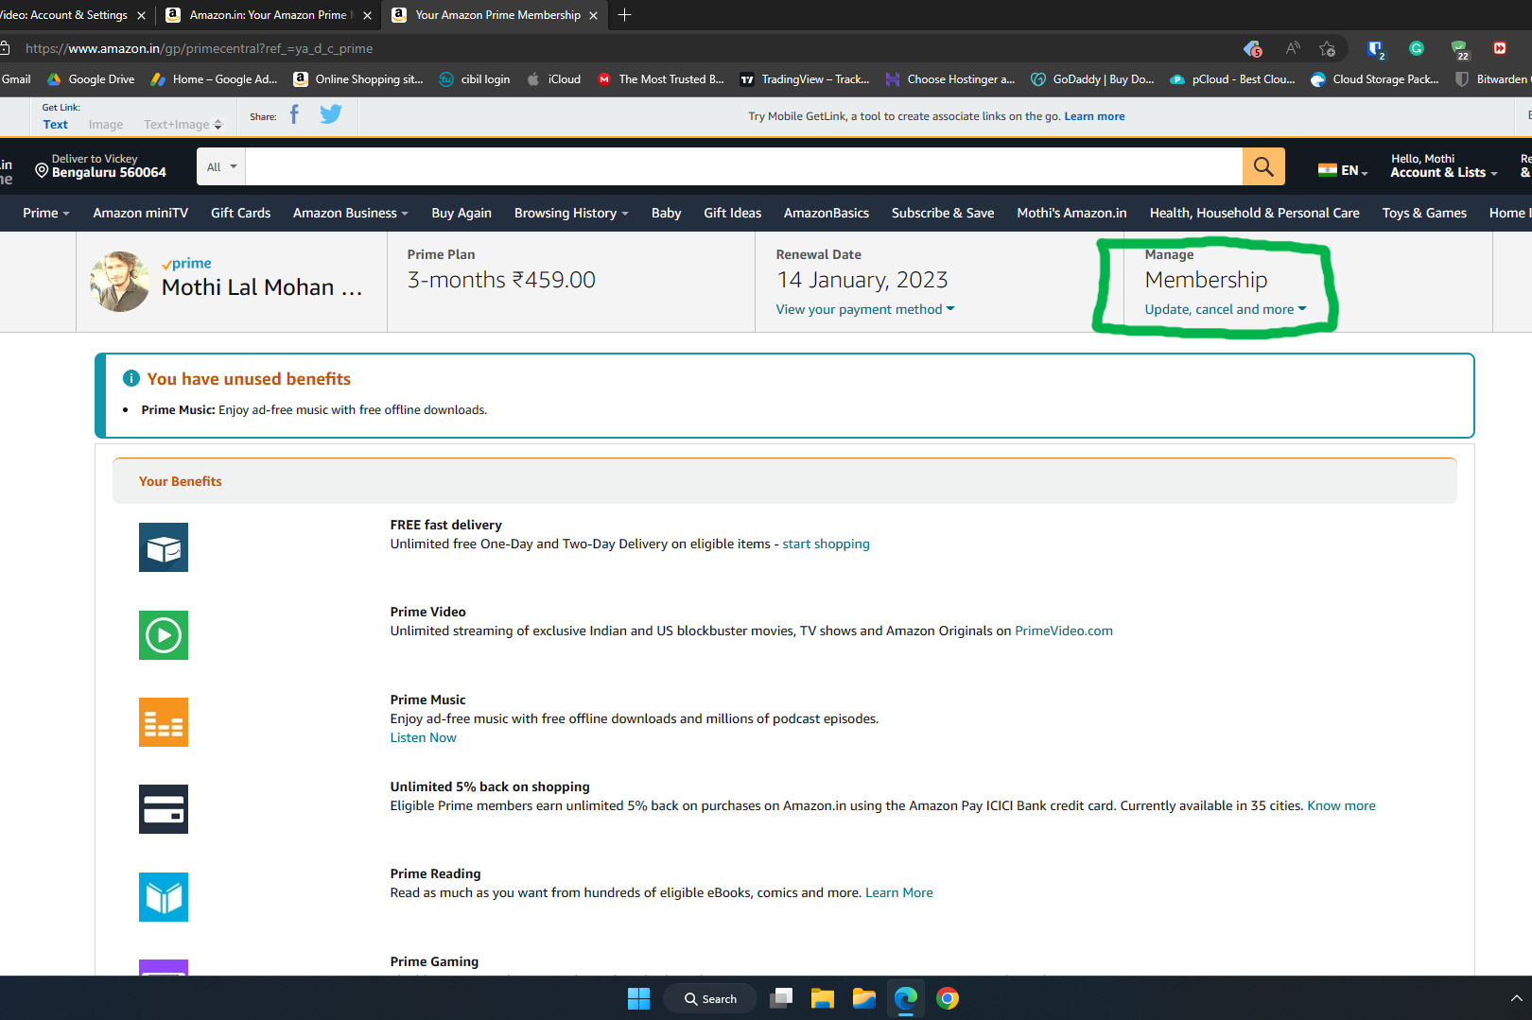Image resolution: width=1532 pixels, height=1020 pixels.
Task: Click the Prime Music orange icon
Action: (164, 722)
